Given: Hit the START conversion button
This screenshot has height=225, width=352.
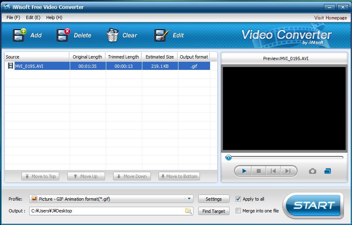Looking at the screenshot, I should point(314,205).
